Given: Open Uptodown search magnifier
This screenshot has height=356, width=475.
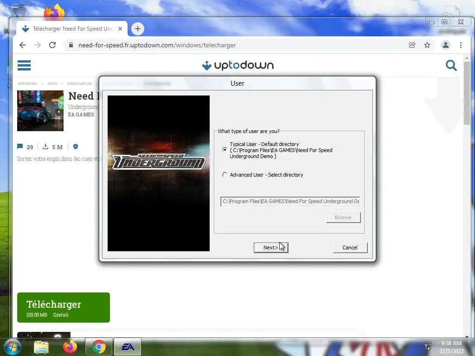Looking at the screenshot, I should coord(451,65).
